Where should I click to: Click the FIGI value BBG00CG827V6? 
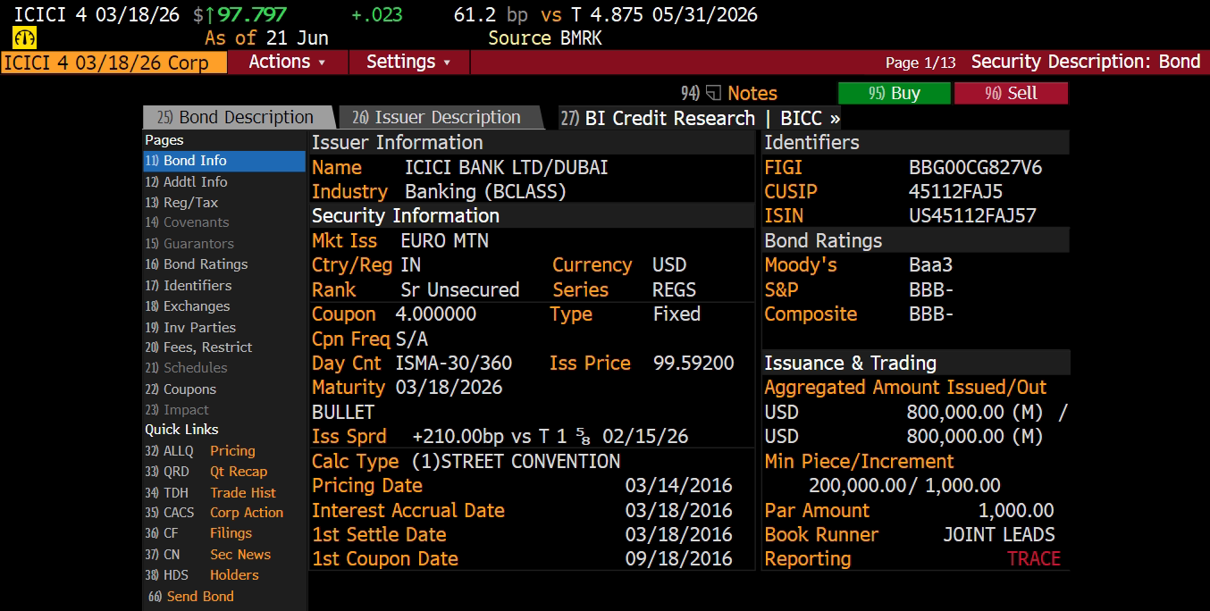coord(975,168)
